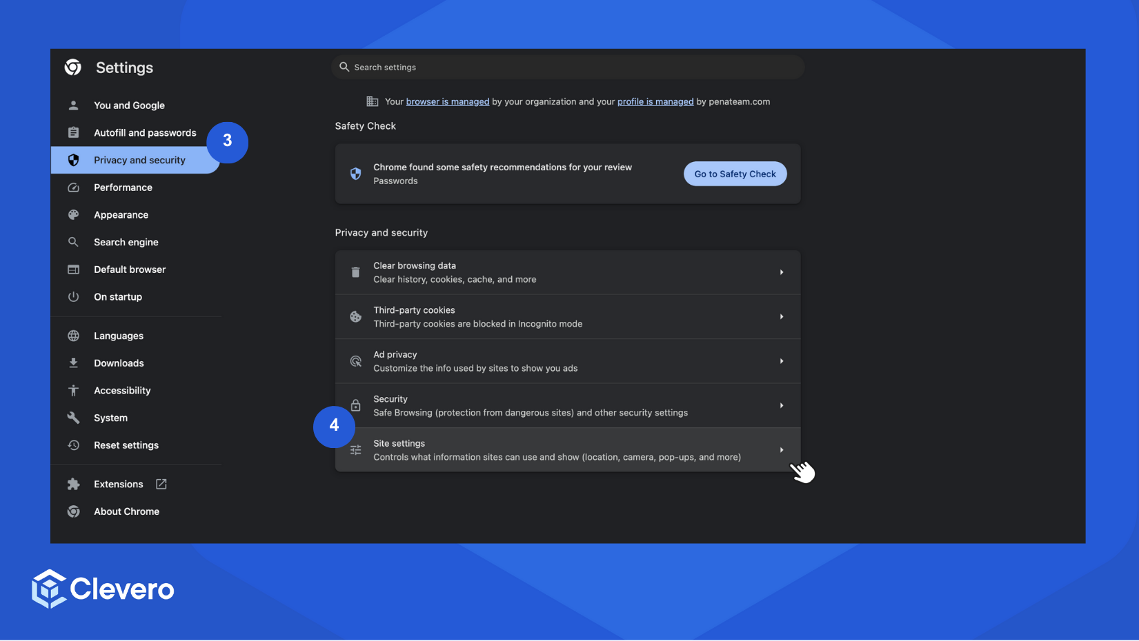The width and height of the screenshot is (1139, 641).
Task: Click the sliders icon for Site settings
Action: coord(355,450)
